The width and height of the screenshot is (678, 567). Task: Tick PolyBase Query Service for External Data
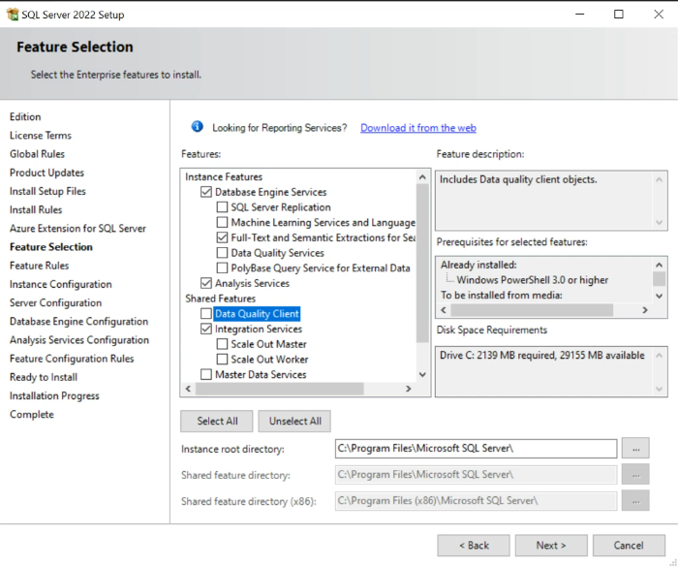click(x=222, y=268)
